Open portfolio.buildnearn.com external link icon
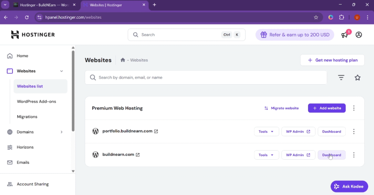 tap(156, 131)
